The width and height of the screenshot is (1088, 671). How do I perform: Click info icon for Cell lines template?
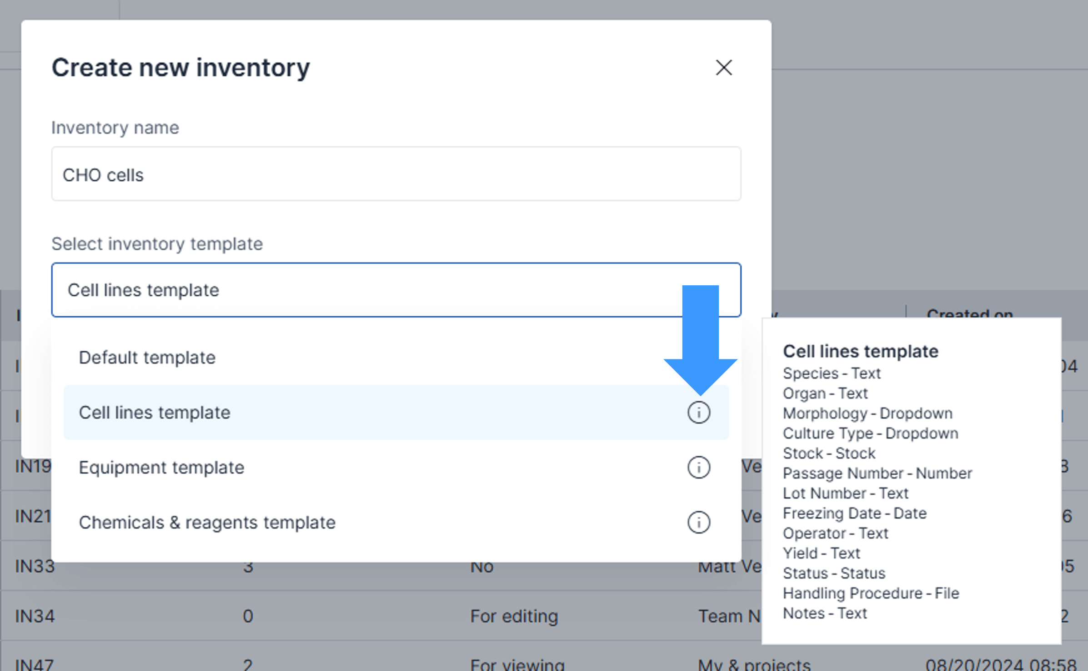(x=698, y=413)
